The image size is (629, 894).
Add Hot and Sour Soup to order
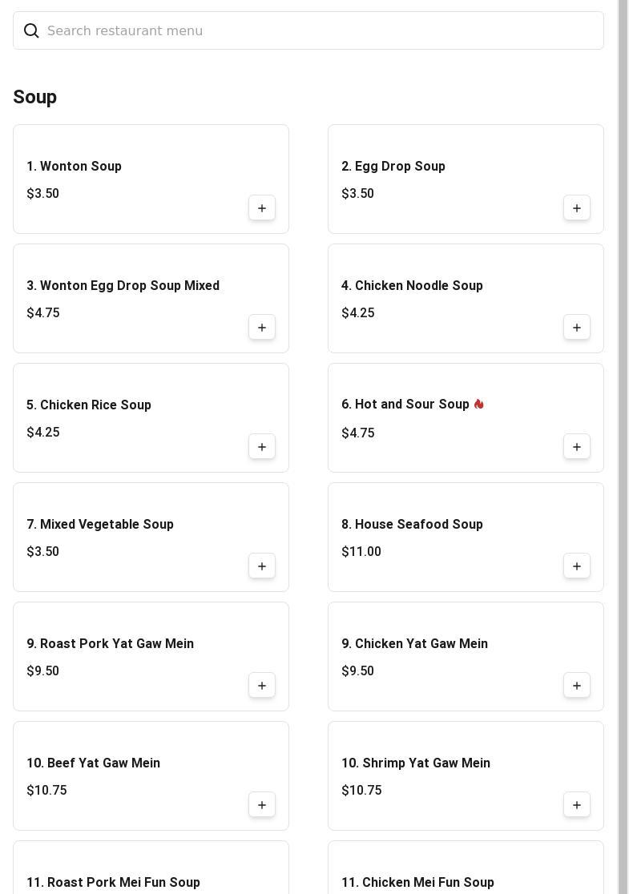coord(577,447)
